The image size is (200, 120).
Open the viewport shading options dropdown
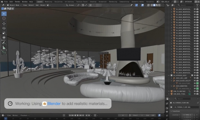coord(162,5)
